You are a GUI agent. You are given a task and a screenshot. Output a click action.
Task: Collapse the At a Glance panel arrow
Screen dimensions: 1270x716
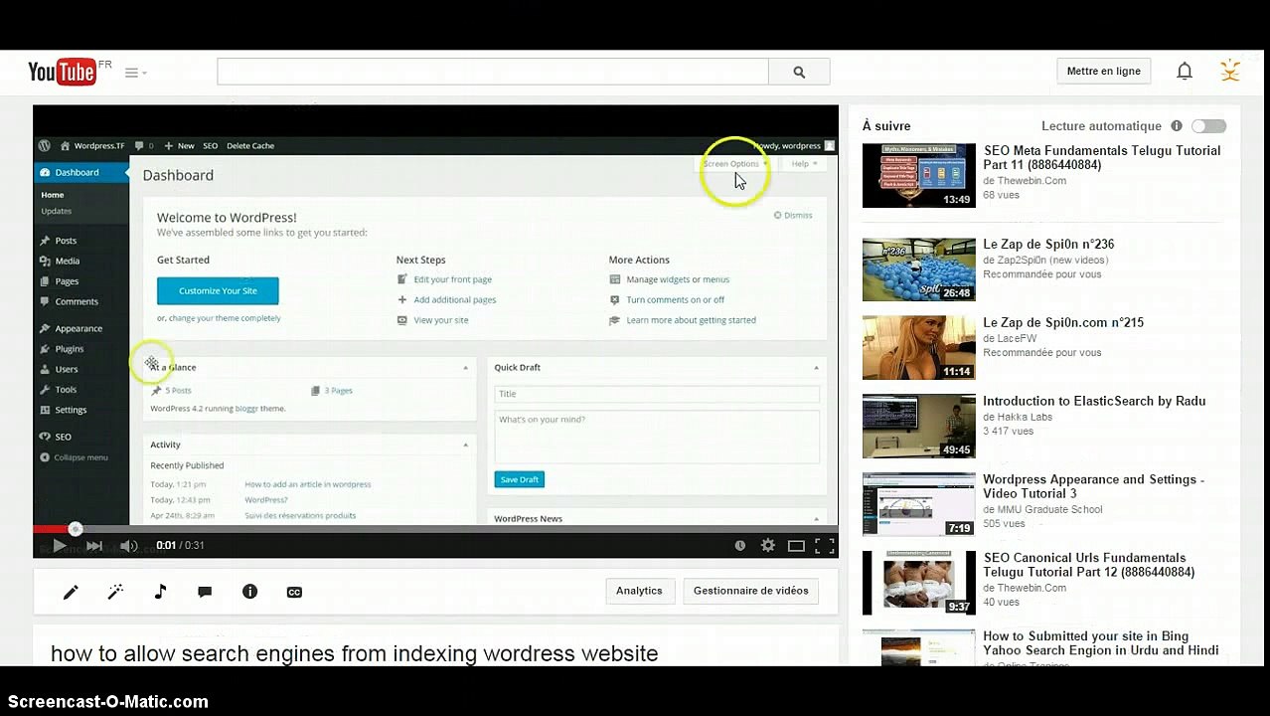pyautogui.click(x=465, y=368)
